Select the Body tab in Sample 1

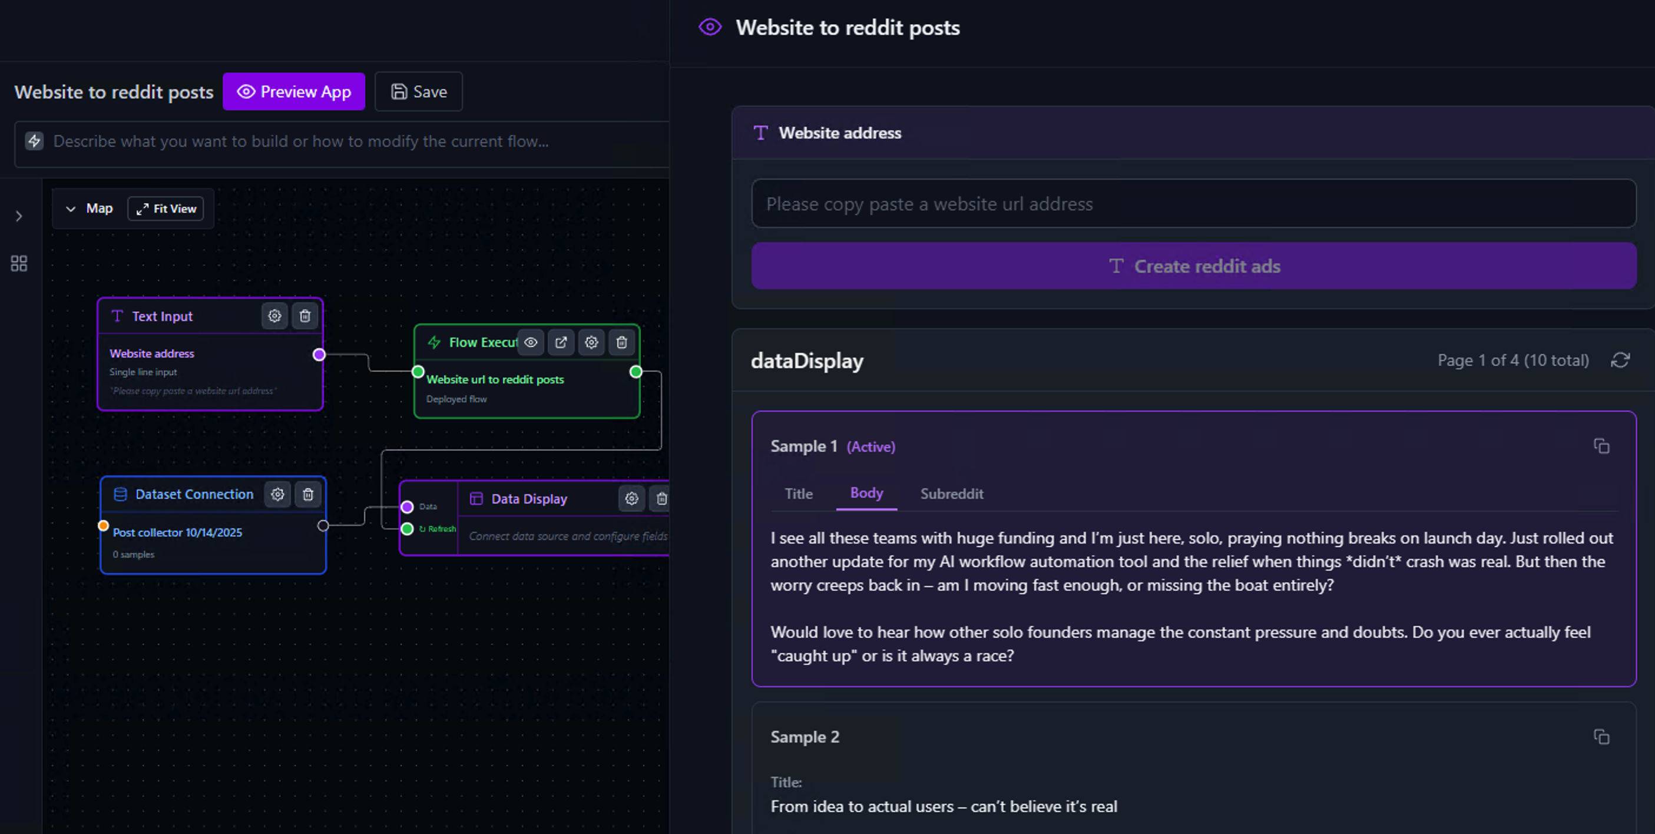(x=866, y=494)
